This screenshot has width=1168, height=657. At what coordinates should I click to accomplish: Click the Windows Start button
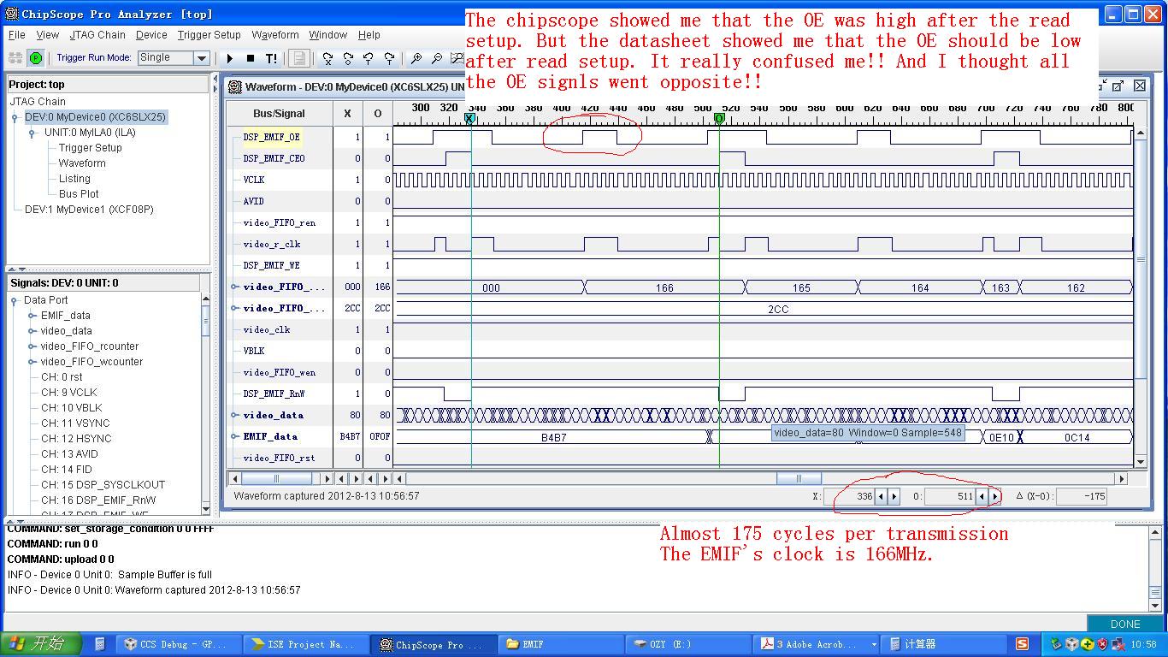coord(41,644)
